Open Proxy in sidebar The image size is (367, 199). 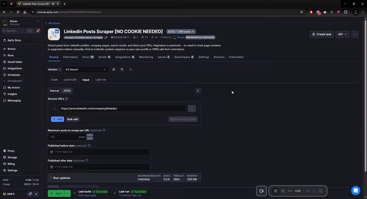pyautogui.click(x=11, y=151)
